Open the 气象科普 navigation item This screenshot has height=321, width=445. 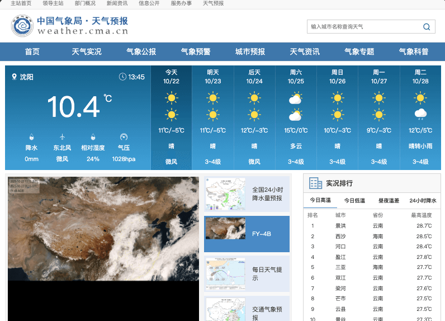[414, 51]
